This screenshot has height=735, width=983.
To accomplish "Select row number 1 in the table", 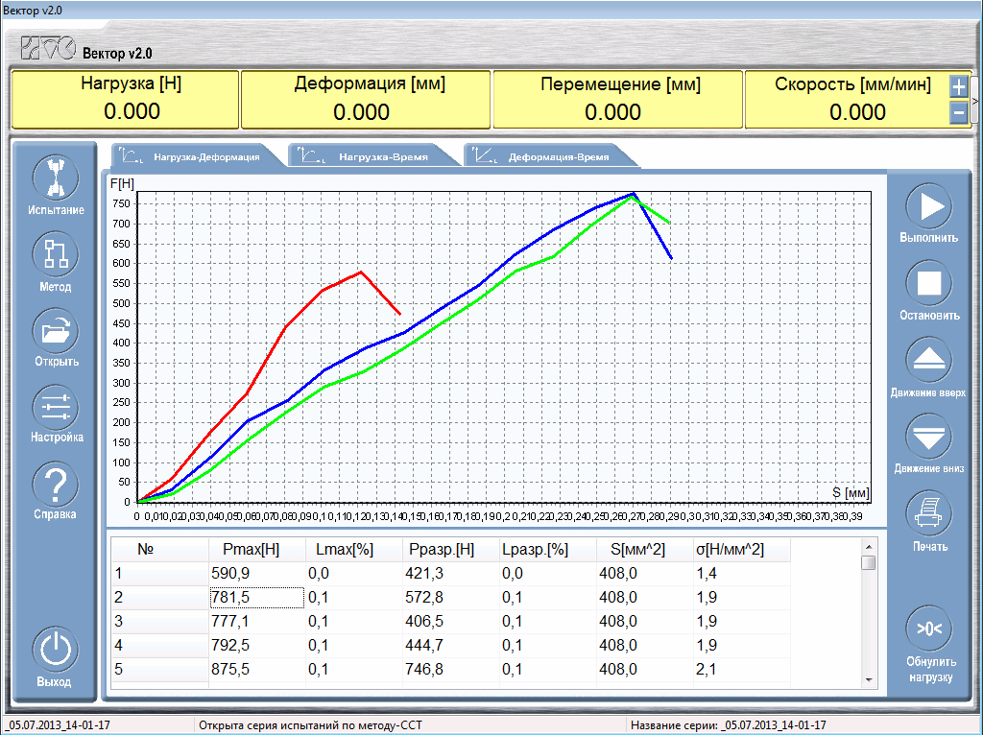I will (x=160, y=574).
